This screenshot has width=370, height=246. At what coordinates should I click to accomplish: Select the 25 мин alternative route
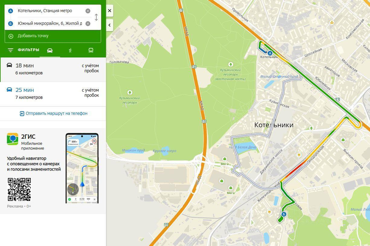pos(53,94)
